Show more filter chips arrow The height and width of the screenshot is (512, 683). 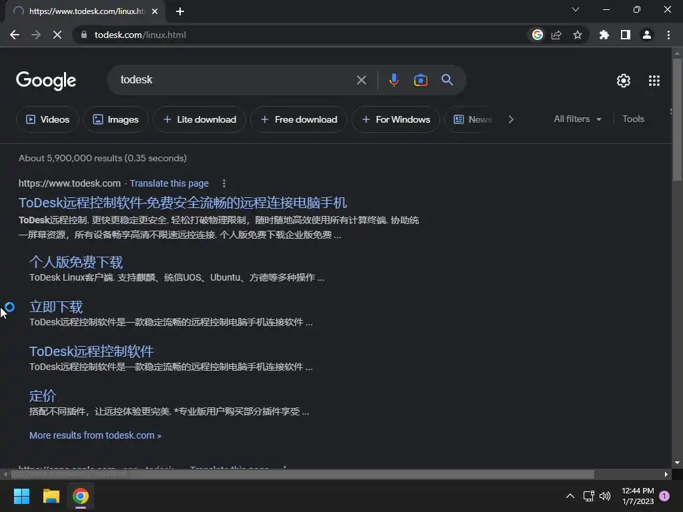tap(511, 119)
